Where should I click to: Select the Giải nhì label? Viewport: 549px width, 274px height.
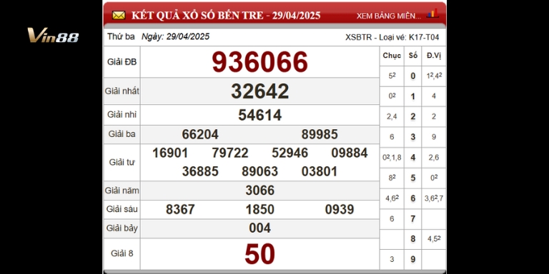point(122,115)
